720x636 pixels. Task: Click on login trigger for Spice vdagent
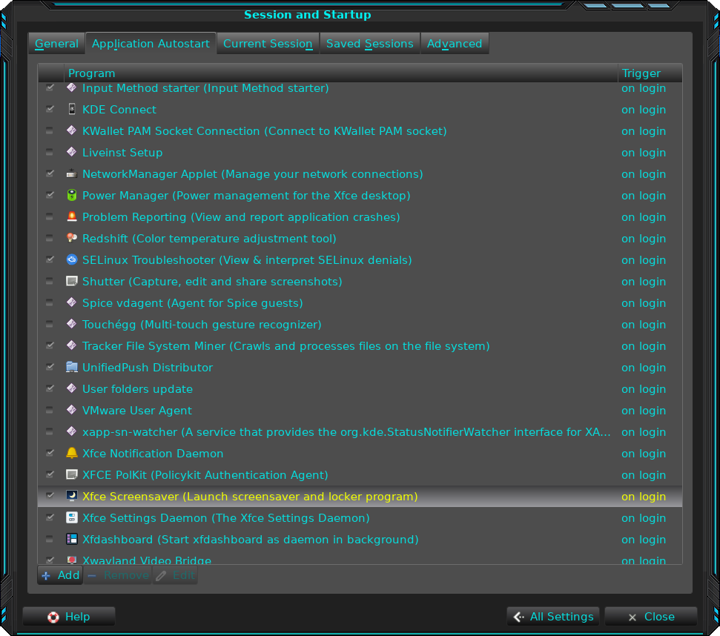pyautogui.click(x=644, y=303)
